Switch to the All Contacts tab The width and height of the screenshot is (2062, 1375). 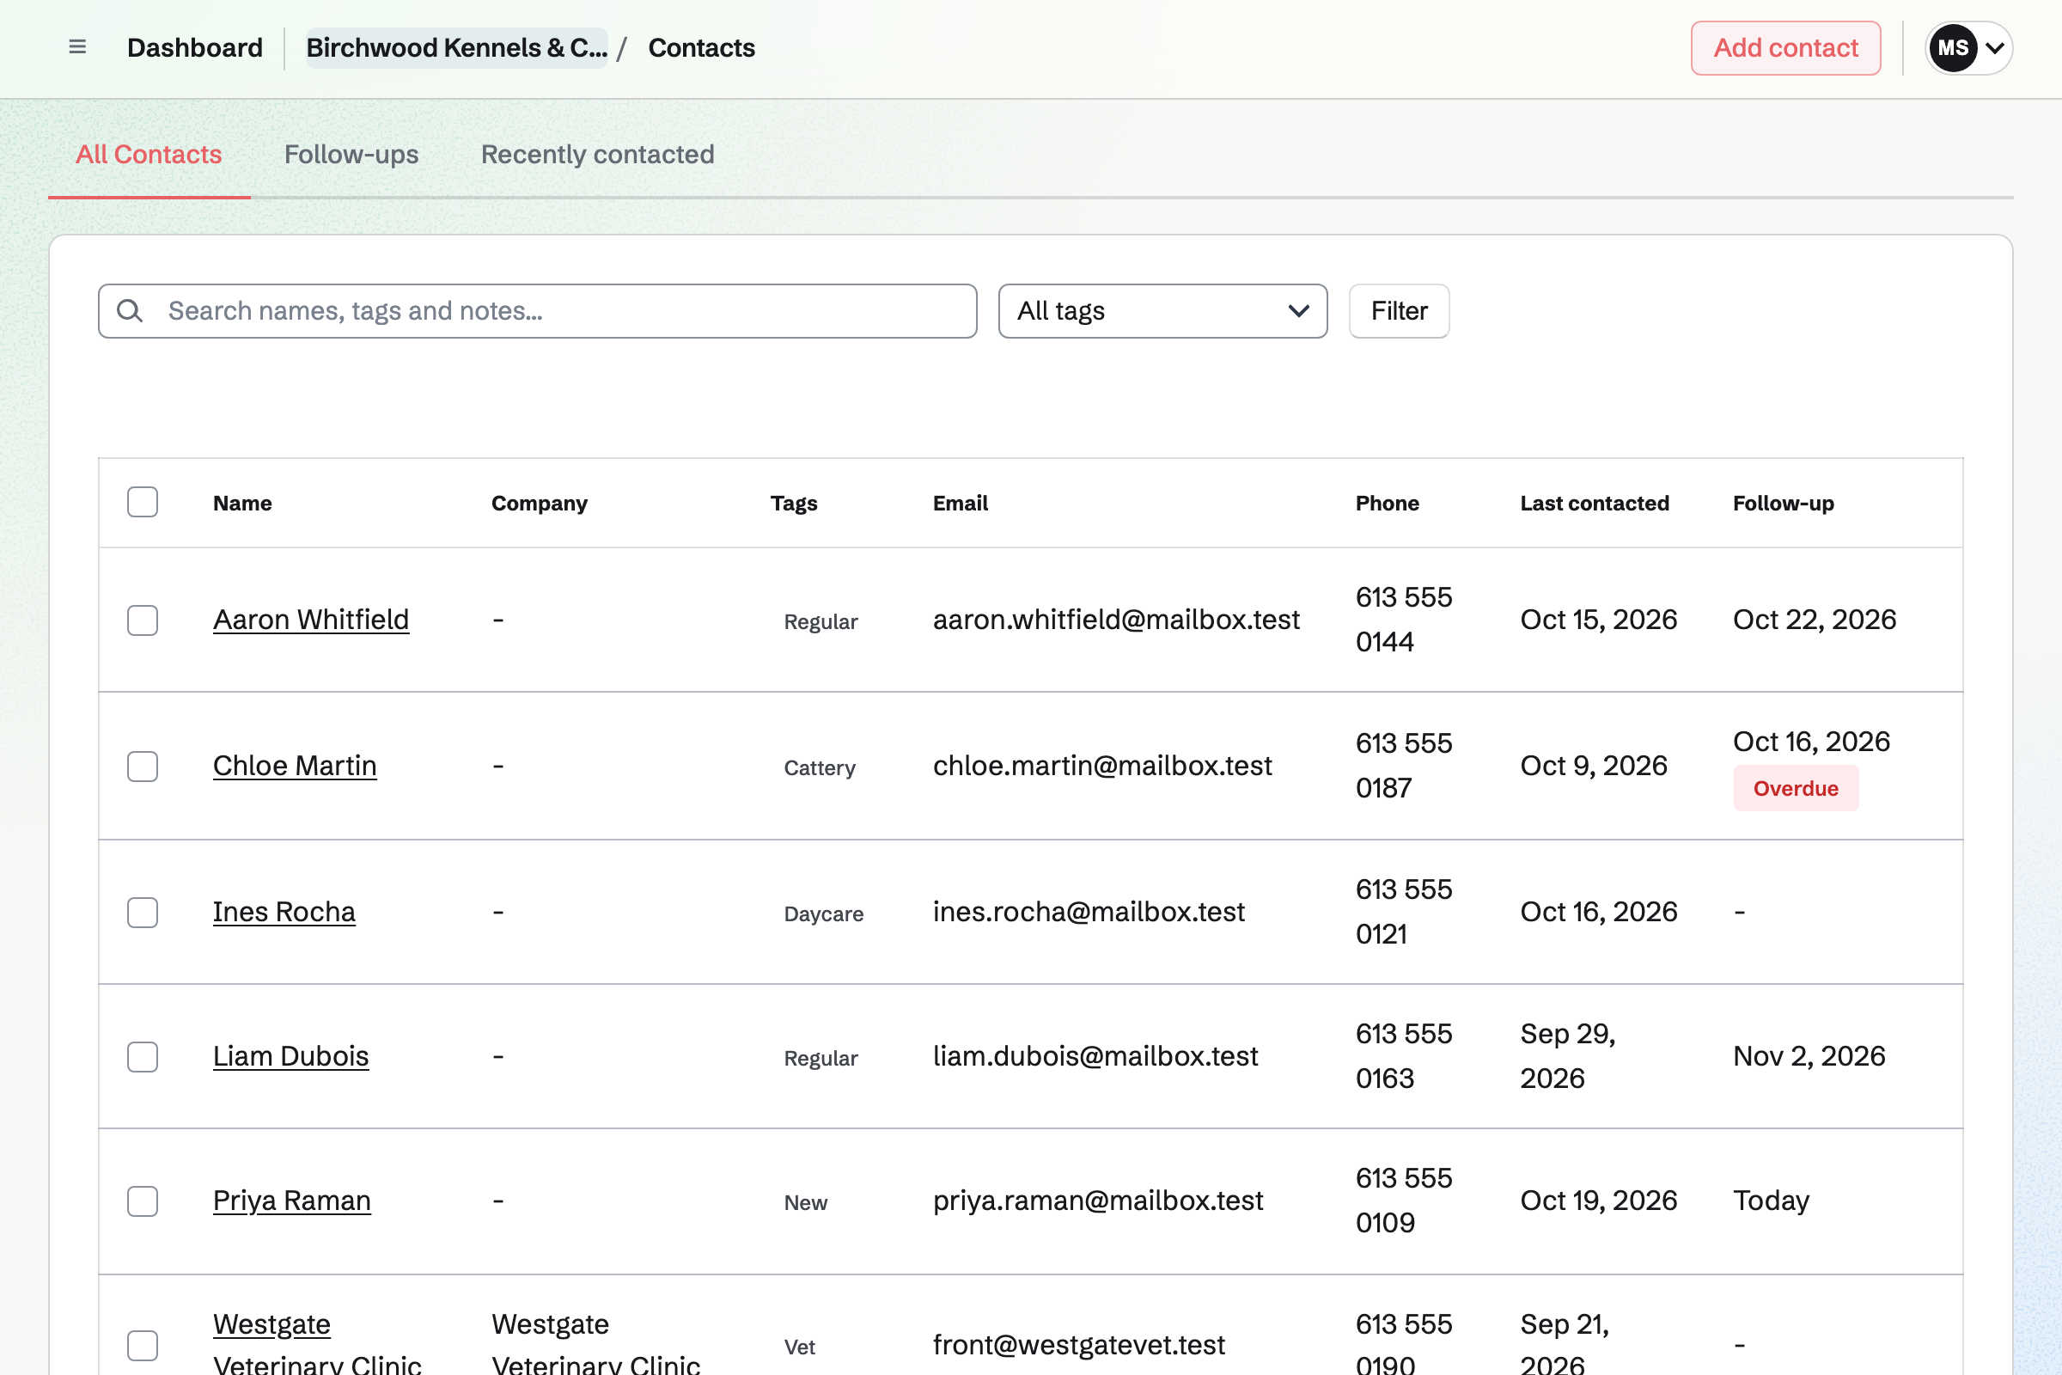149,155
